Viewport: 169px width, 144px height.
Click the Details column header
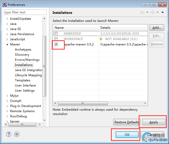click(x=123, y=28)
